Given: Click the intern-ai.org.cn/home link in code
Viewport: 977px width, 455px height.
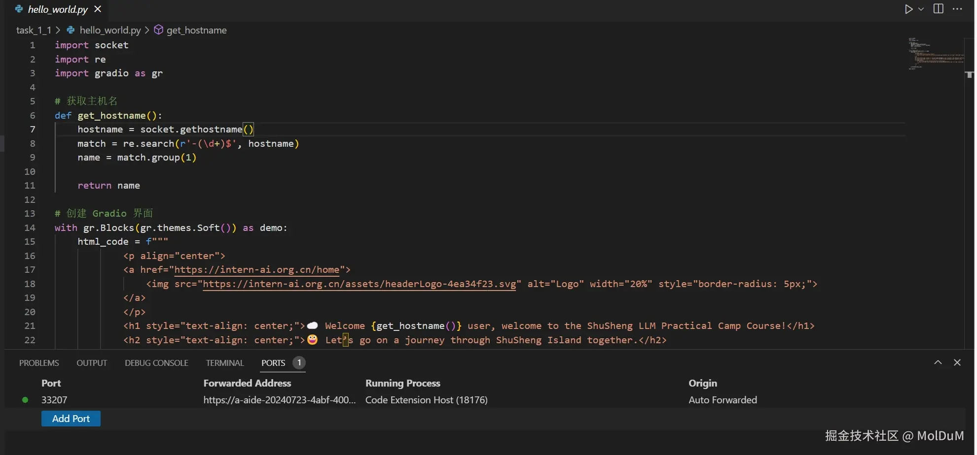Looking at the screenshot, I should coord(256,270).
